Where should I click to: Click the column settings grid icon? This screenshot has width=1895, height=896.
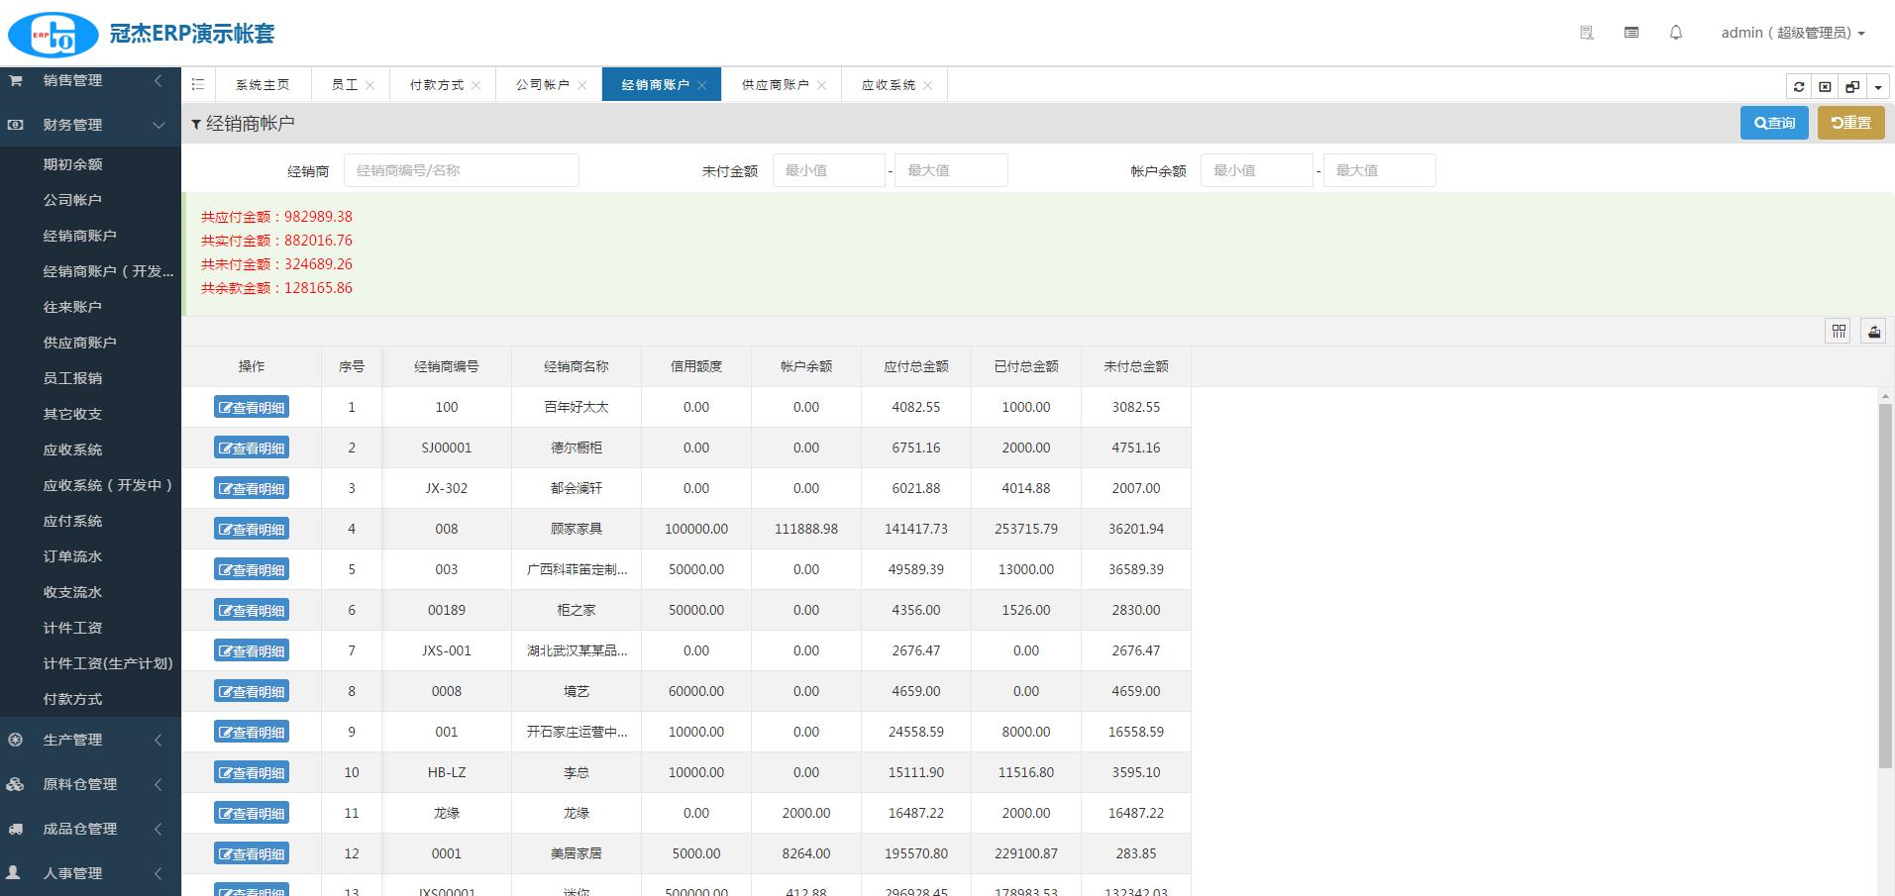[1839, 332]
